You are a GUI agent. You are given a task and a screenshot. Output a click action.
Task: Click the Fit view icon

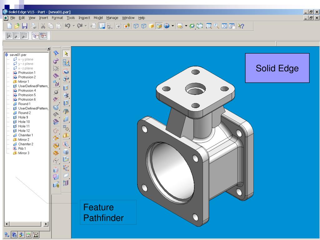pos(224,26)
